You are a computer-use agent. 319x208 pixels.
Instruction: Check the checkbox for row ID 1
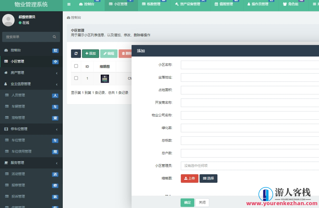point(76,78)
